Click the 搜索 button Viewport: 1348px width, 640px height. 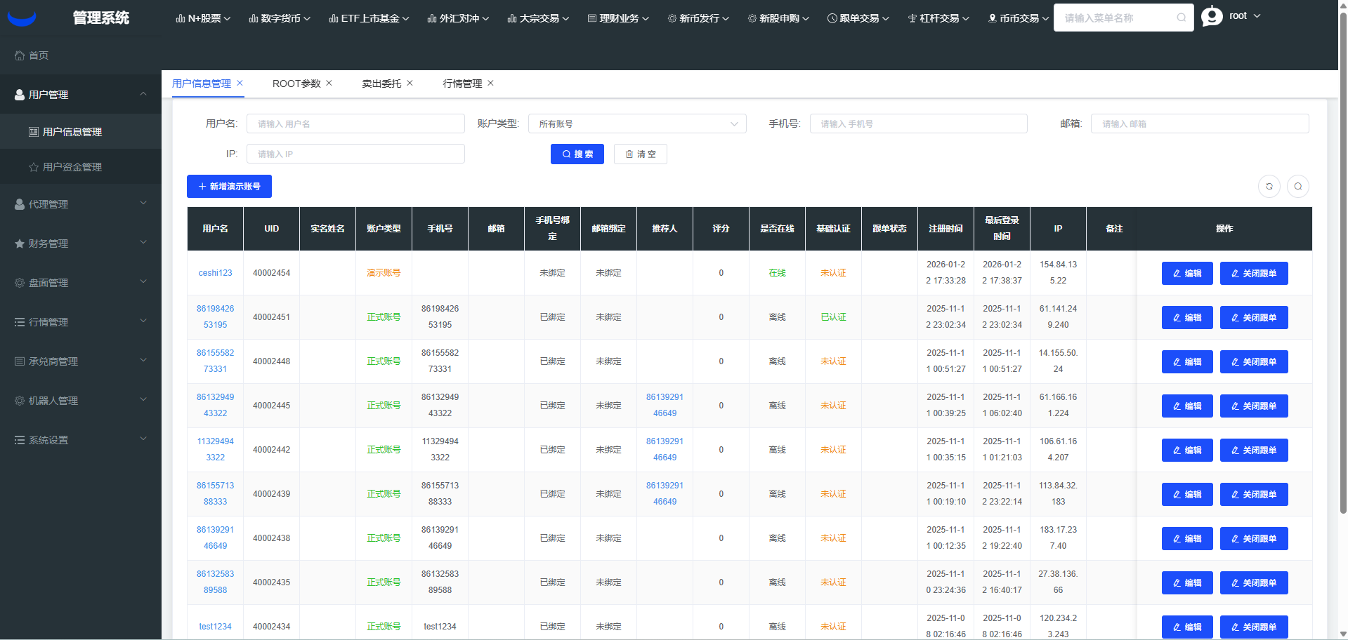click(577, 154)
